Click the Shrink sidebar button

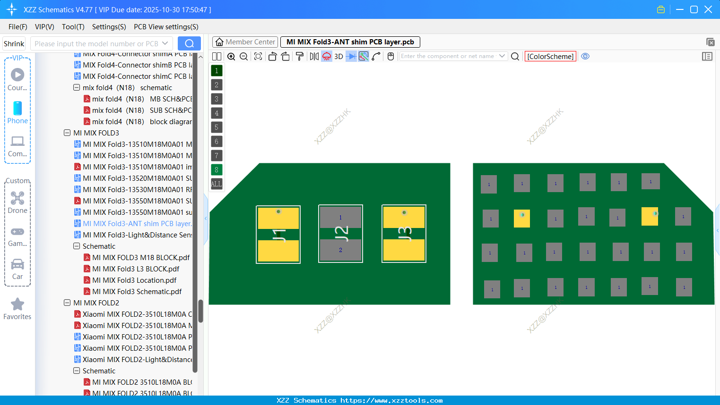point(14,43)
